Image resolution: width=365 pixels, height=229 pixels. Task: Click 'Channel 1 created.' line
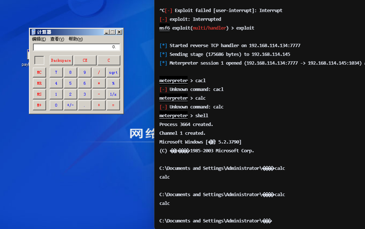[x=182, y=133]
